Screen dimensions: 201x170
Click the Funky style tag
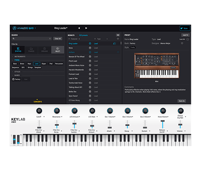(133, 48)
